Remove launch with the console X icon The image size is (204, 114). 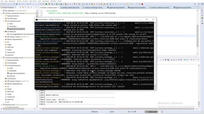pyautogui.click(x=166, y=60)
